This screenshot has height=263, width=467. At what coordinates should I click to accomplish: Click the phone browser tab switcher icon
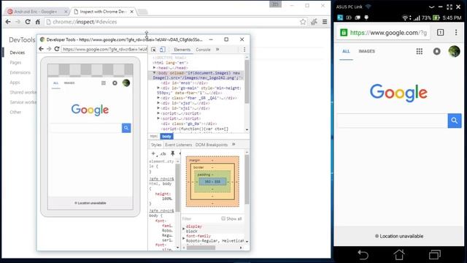tap(440, 32)
